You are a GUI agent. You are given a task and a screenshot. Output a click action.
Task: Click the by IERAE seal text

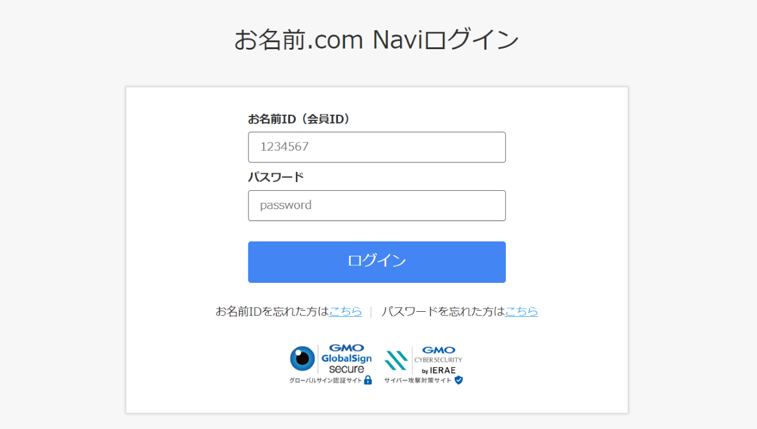tap(438, 370)
